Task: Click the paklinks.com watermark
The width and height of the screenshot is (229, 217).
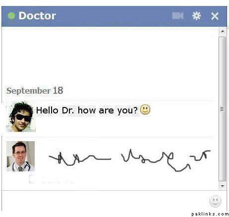Action: point(210,214)
